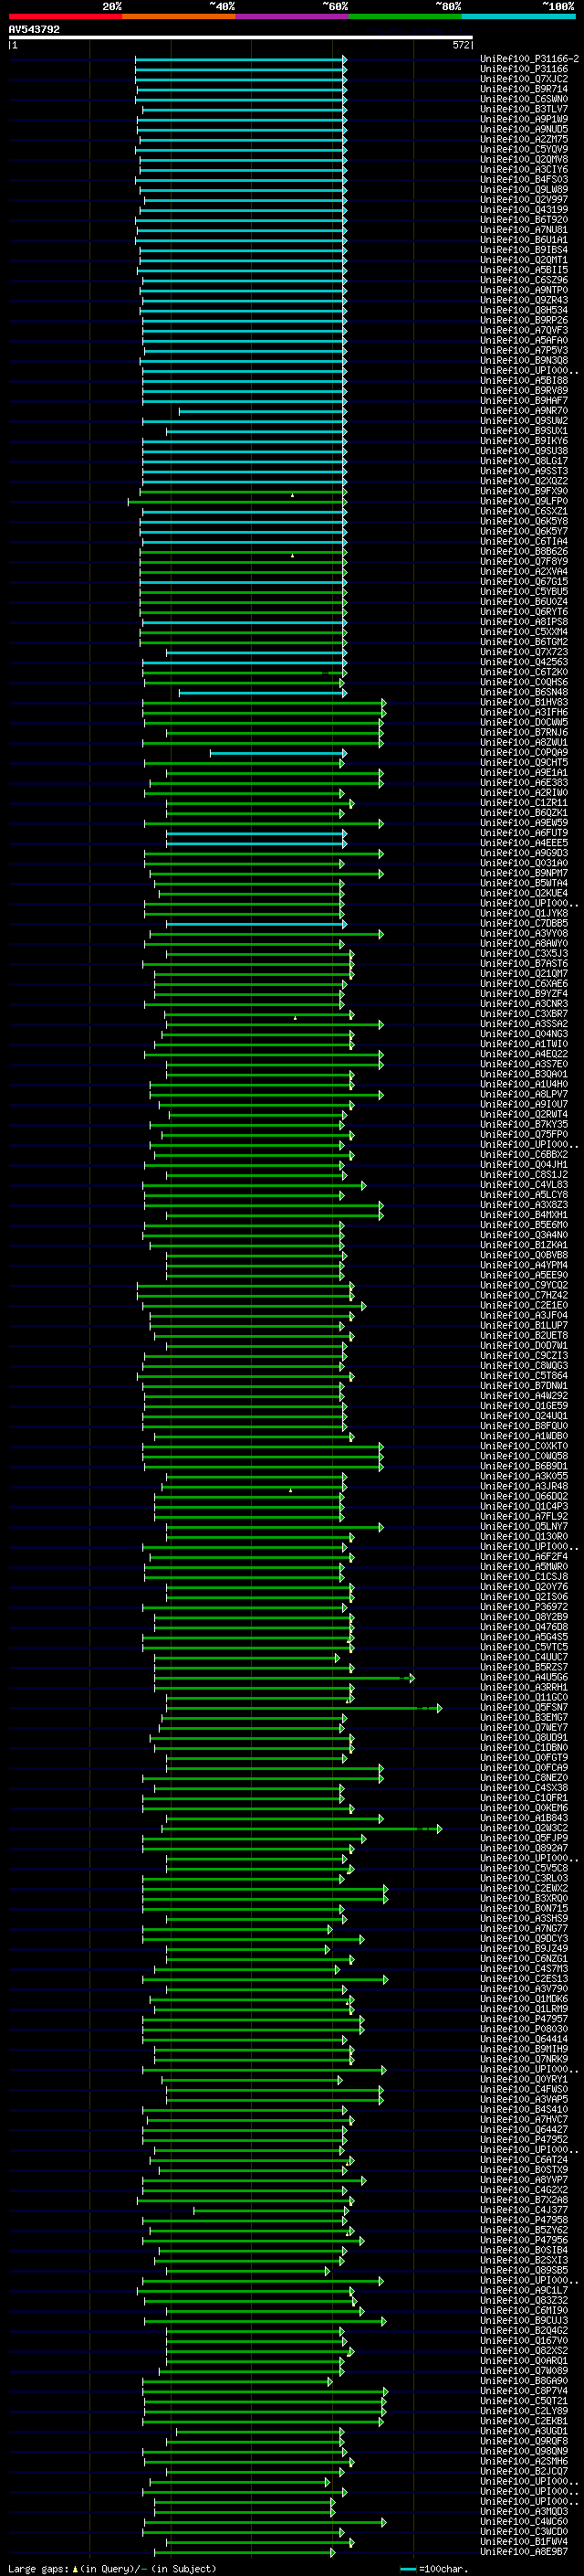Select label UniRef100_Q9LW89

point(524,190)
